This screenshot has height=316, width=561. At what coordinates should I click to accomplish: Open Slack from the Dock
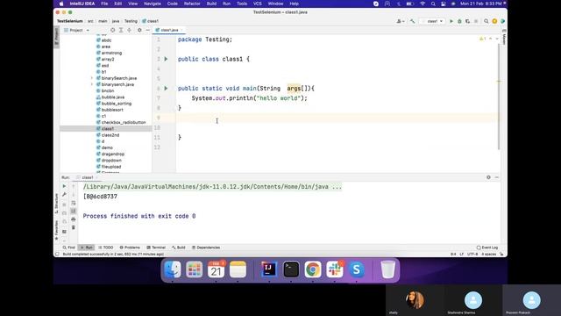tap(335, 269)
